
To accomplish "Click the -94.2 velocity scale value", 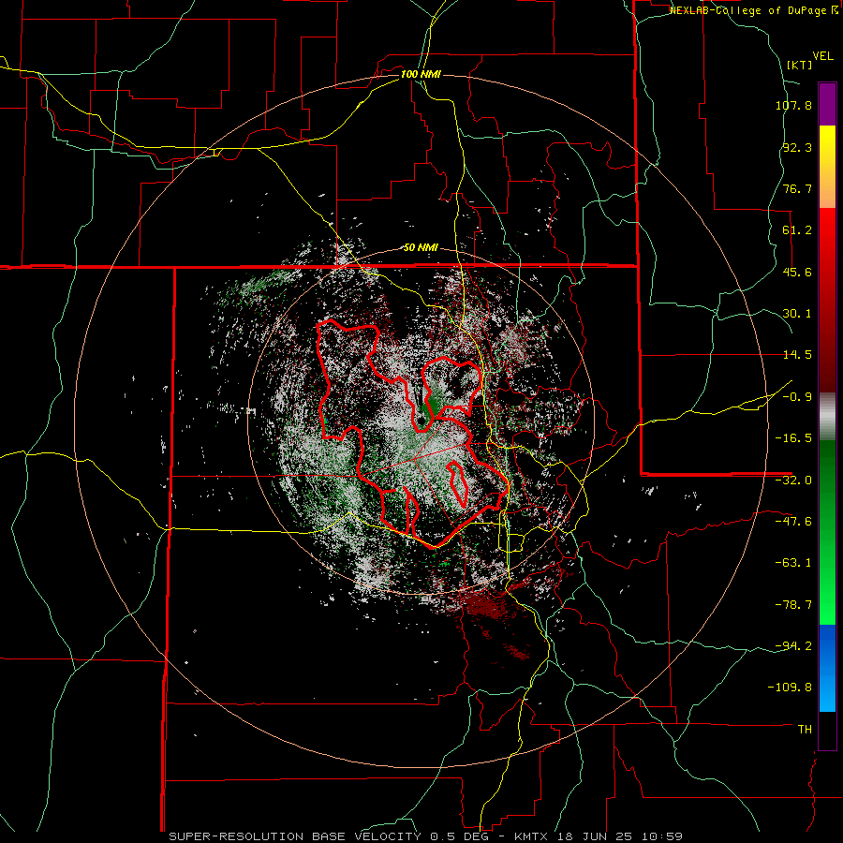I will (x=793, y=645).
